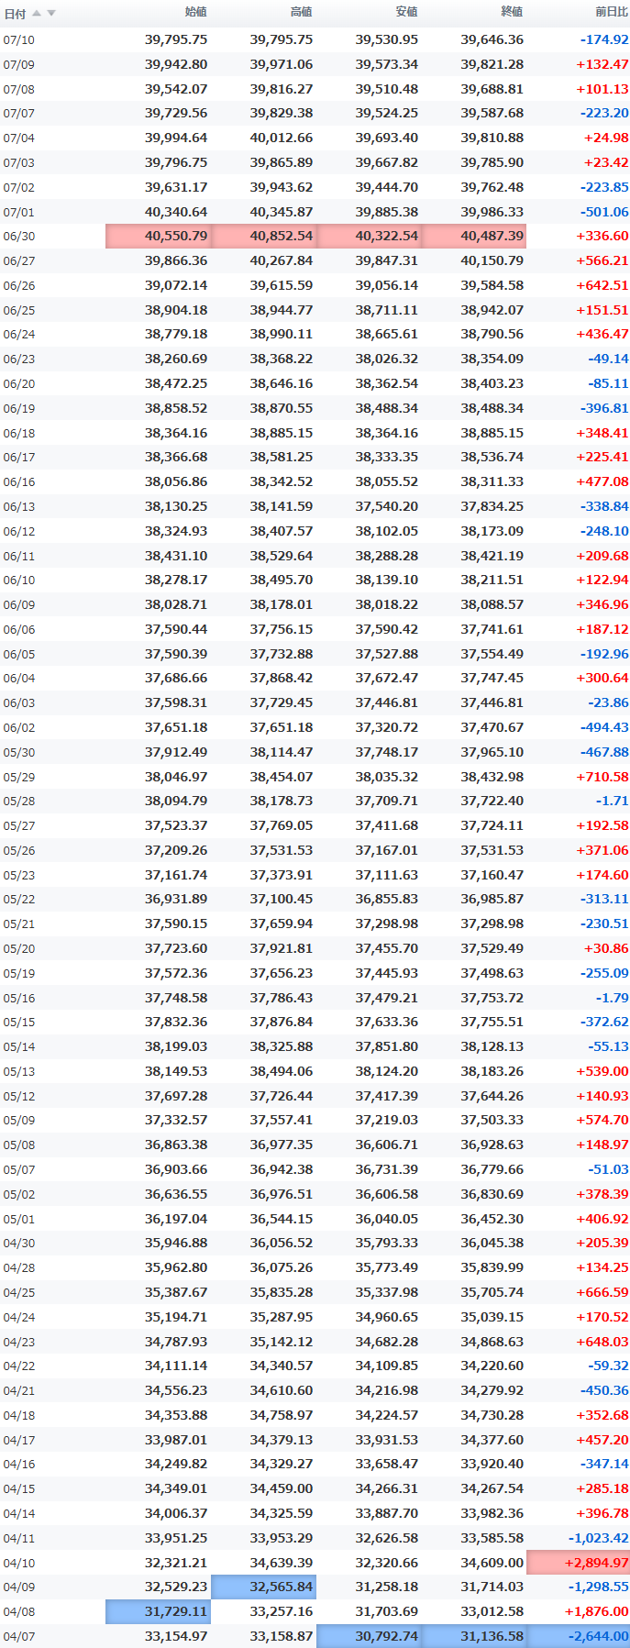Select low value 37,540.20 on 06/13

(x=387, y=506)
